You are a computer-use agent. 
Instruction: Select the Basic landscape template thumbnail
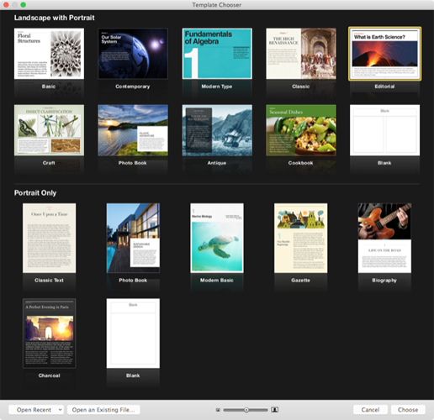click(49, 54)
